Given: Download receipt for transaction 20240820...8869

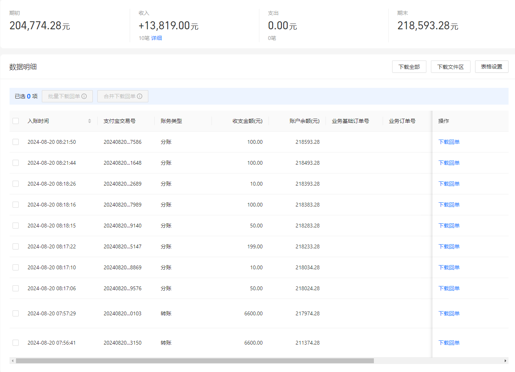Looking at the screenshot, I should [x=449, y=267].
